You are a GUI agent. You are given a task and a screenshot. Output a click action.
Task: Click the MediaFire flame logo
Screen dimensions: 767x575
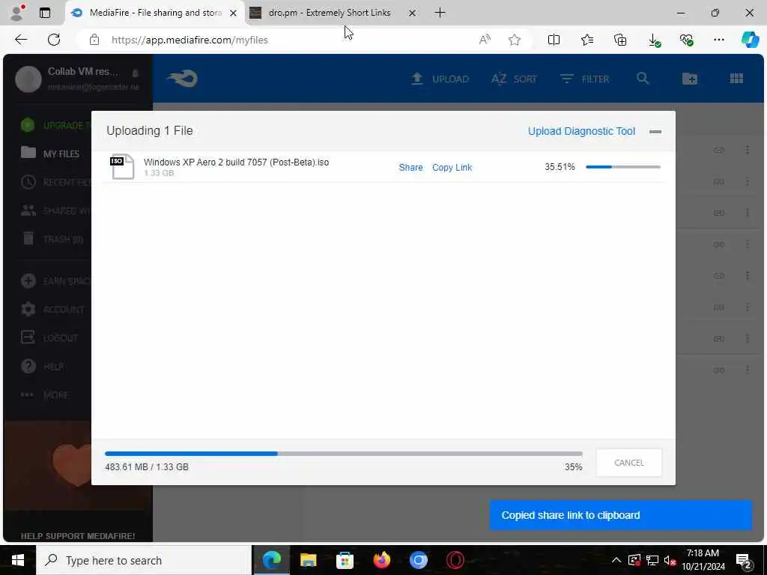182,78
